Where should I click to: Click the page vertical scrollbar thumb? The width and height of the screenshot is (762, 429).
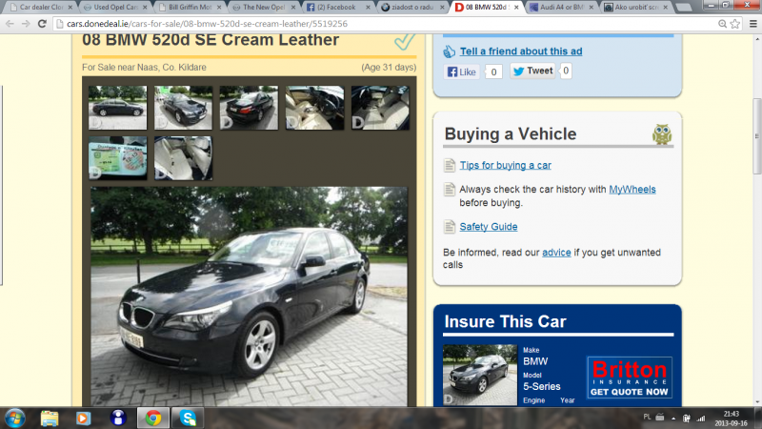[x=757, y=136]
